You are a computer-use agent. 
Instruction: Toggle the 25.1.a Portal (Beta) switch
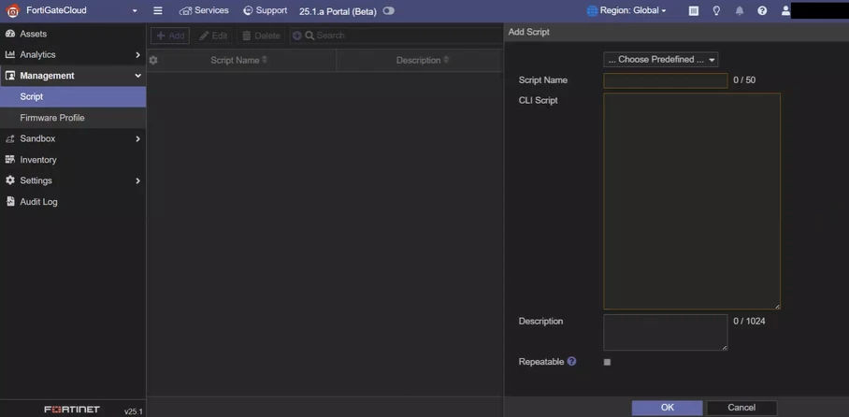(388, 11)
